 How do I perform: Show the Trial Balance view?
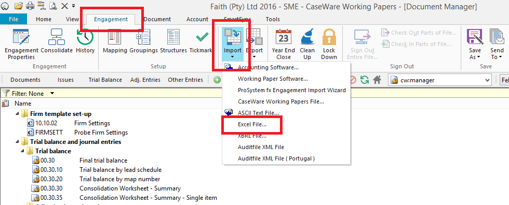point(105,80)
